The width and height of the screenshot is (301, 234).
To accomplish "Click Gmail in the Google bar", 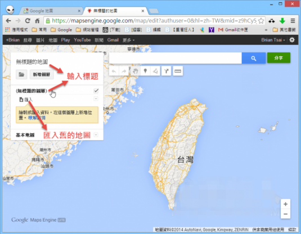I will 113,40.
